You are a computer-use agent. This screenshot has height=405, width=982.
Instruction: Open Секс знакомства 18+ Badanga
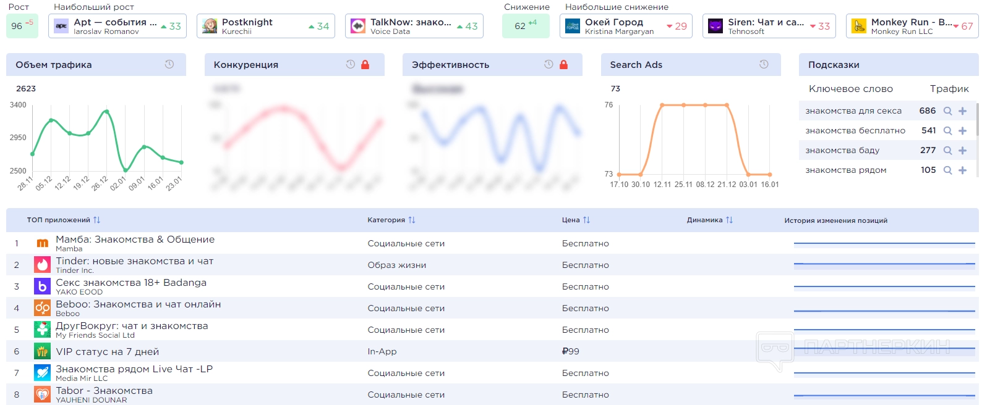click(131, 283)
